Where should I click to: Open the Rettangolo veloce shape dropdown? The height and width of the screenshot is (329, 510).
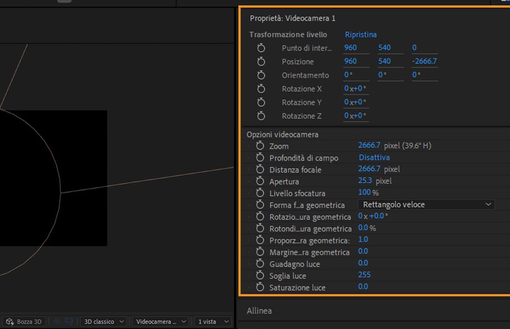click(426, 205)
